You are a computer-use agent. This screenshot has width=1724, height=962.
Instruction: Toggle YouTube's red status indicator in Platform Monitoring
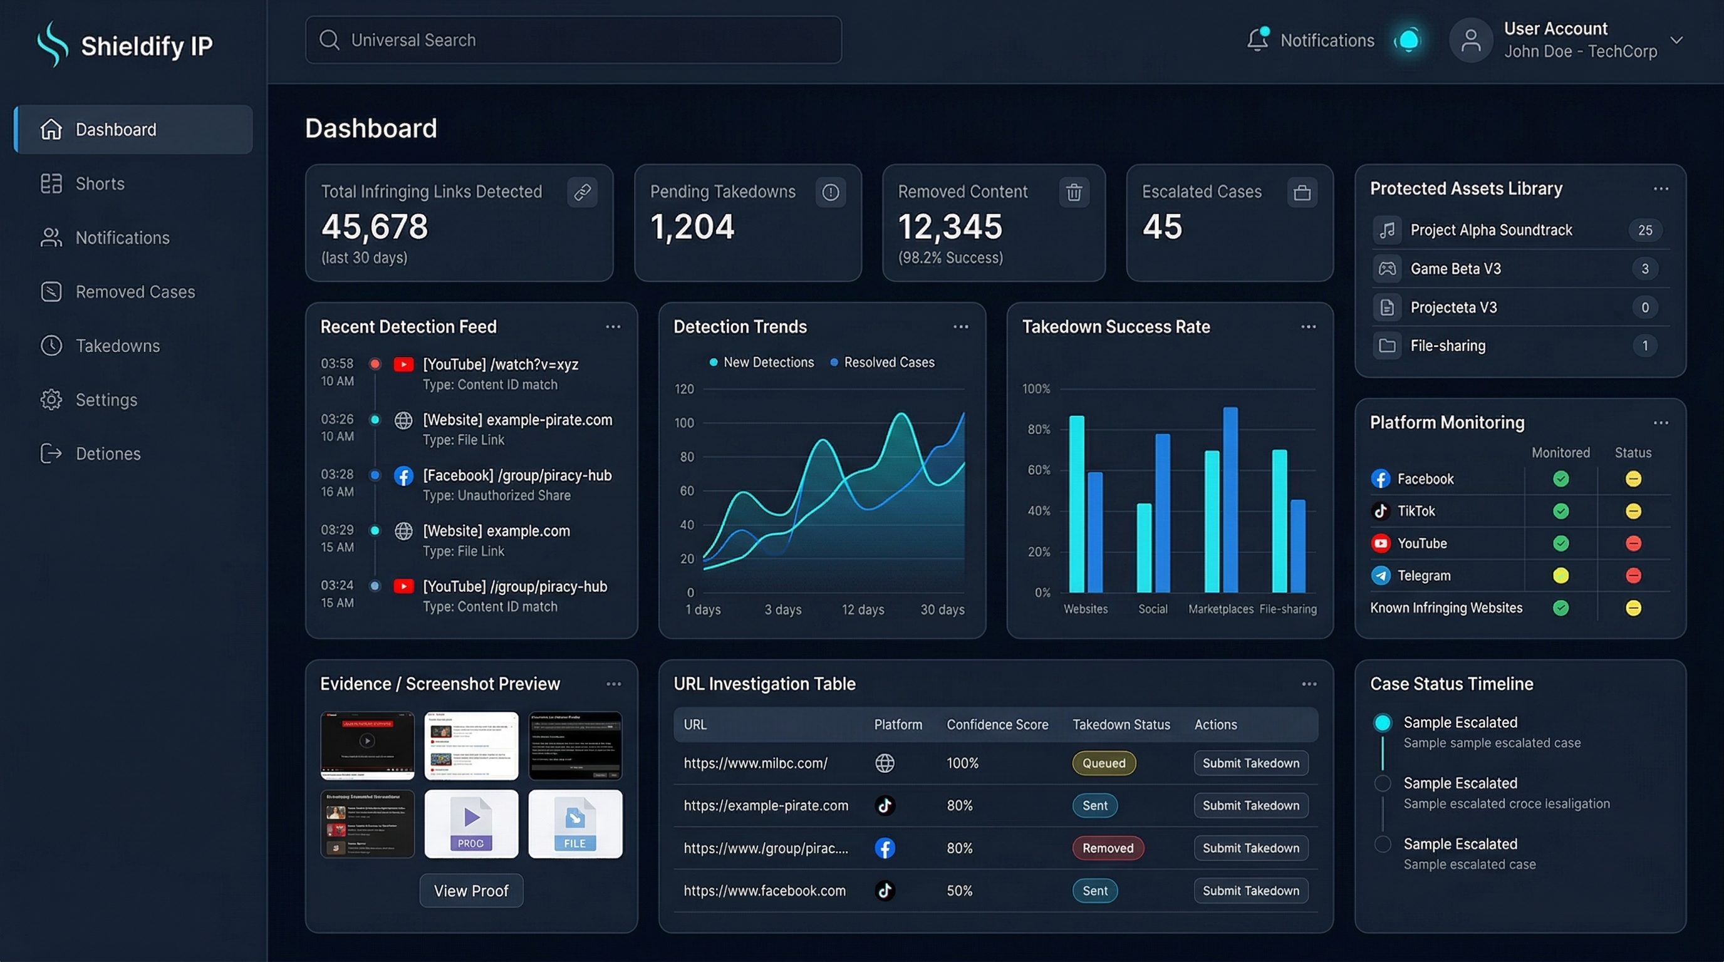(1633, 543)
